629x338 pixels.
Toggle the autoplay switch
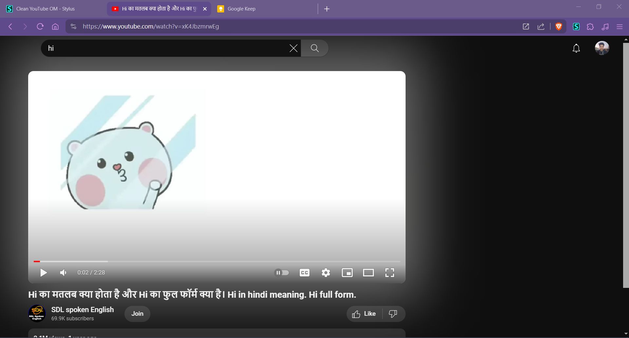tap(282, 272)
